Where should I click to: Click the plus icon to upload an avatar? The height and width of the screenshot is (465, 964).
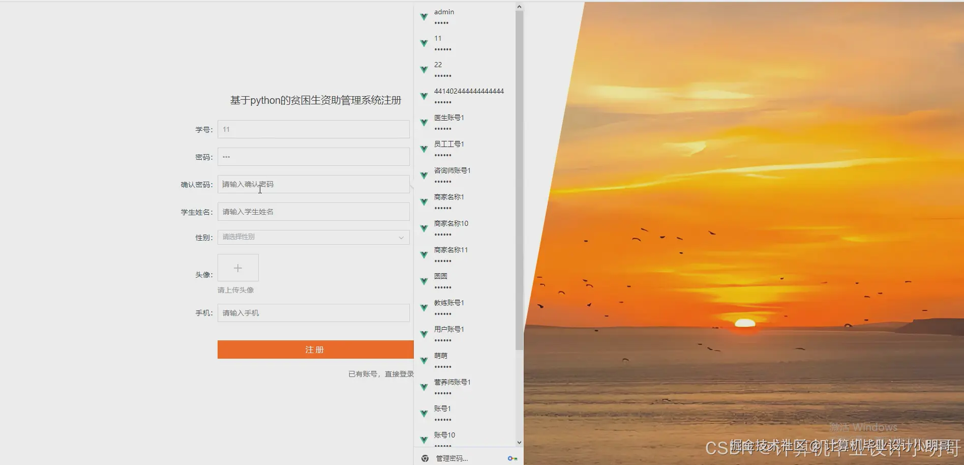pos(237,268)
